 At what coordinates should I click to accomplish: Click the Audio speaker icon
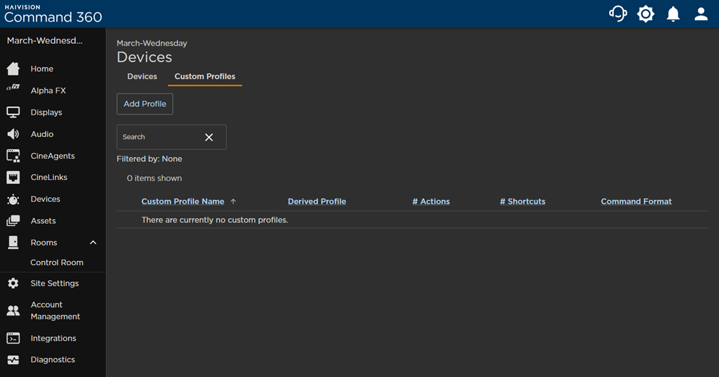pyautogui.click(x=13, y=134)
